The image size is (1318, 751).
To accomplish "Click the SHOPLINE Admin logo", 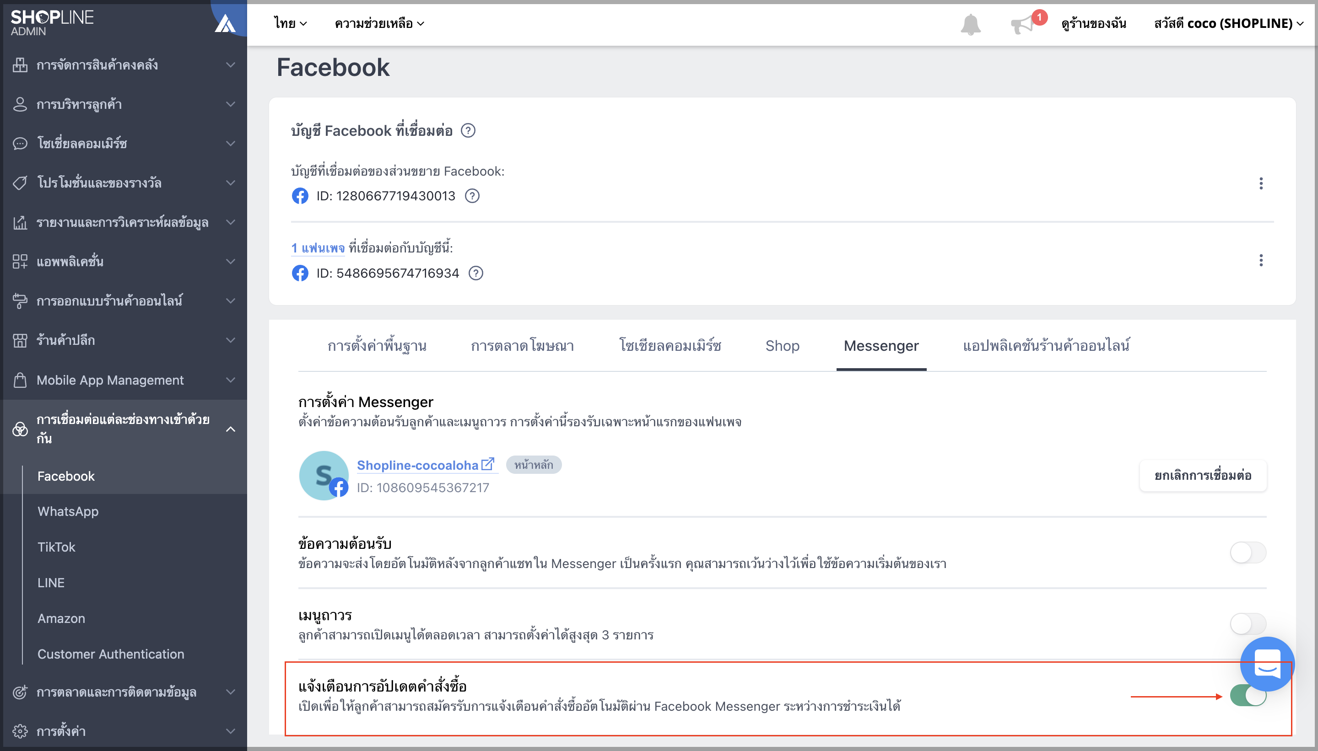I will point(52,23).
